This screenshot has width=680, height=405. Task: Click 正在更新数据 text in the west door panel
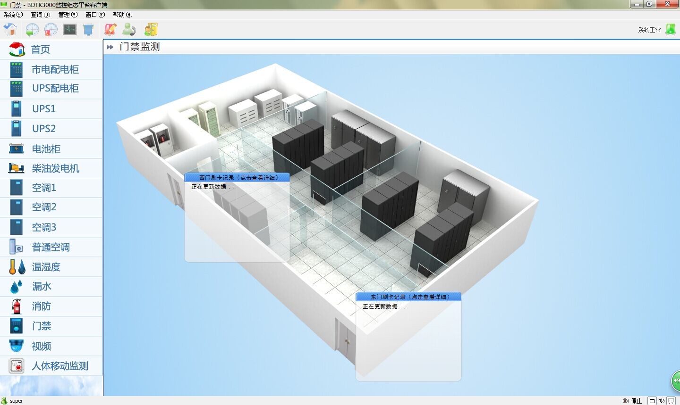pos(212,187)
